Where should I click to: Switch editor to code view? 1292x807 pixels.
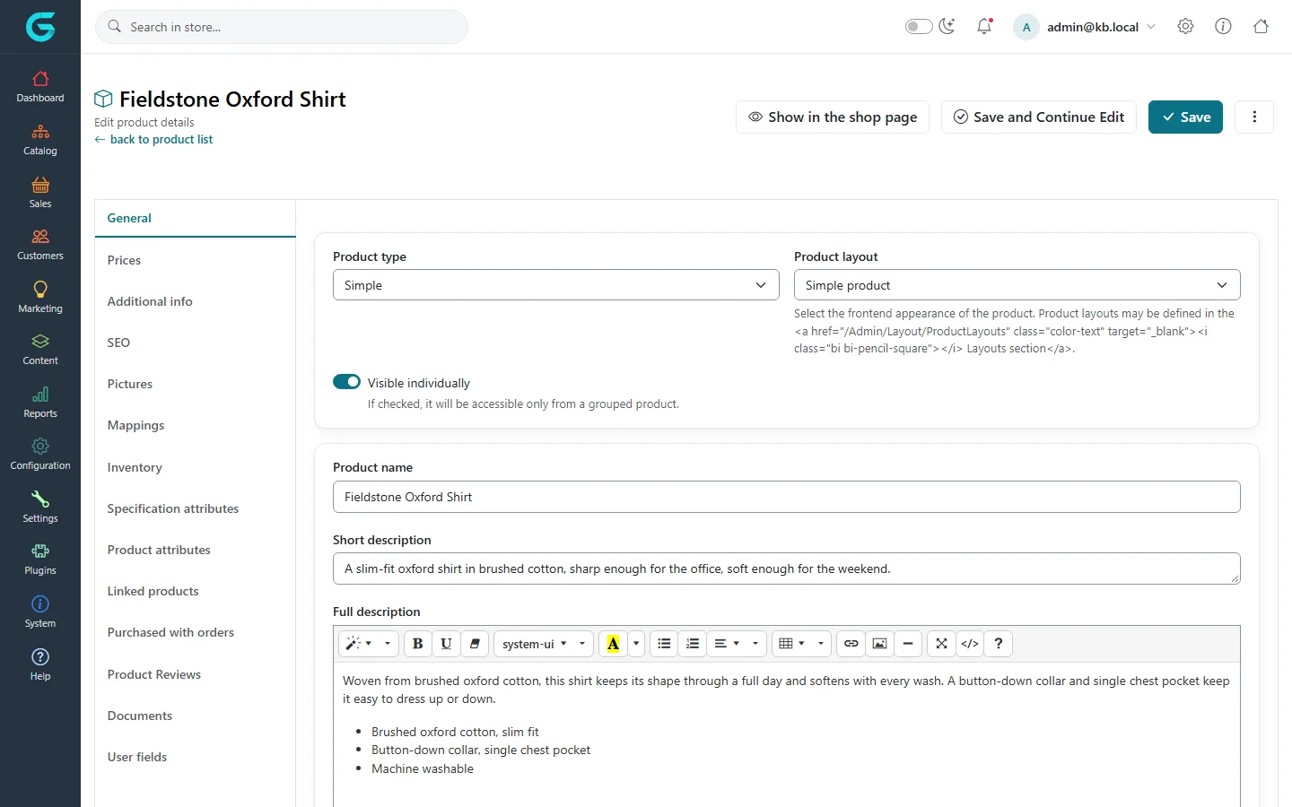point(970,643)
